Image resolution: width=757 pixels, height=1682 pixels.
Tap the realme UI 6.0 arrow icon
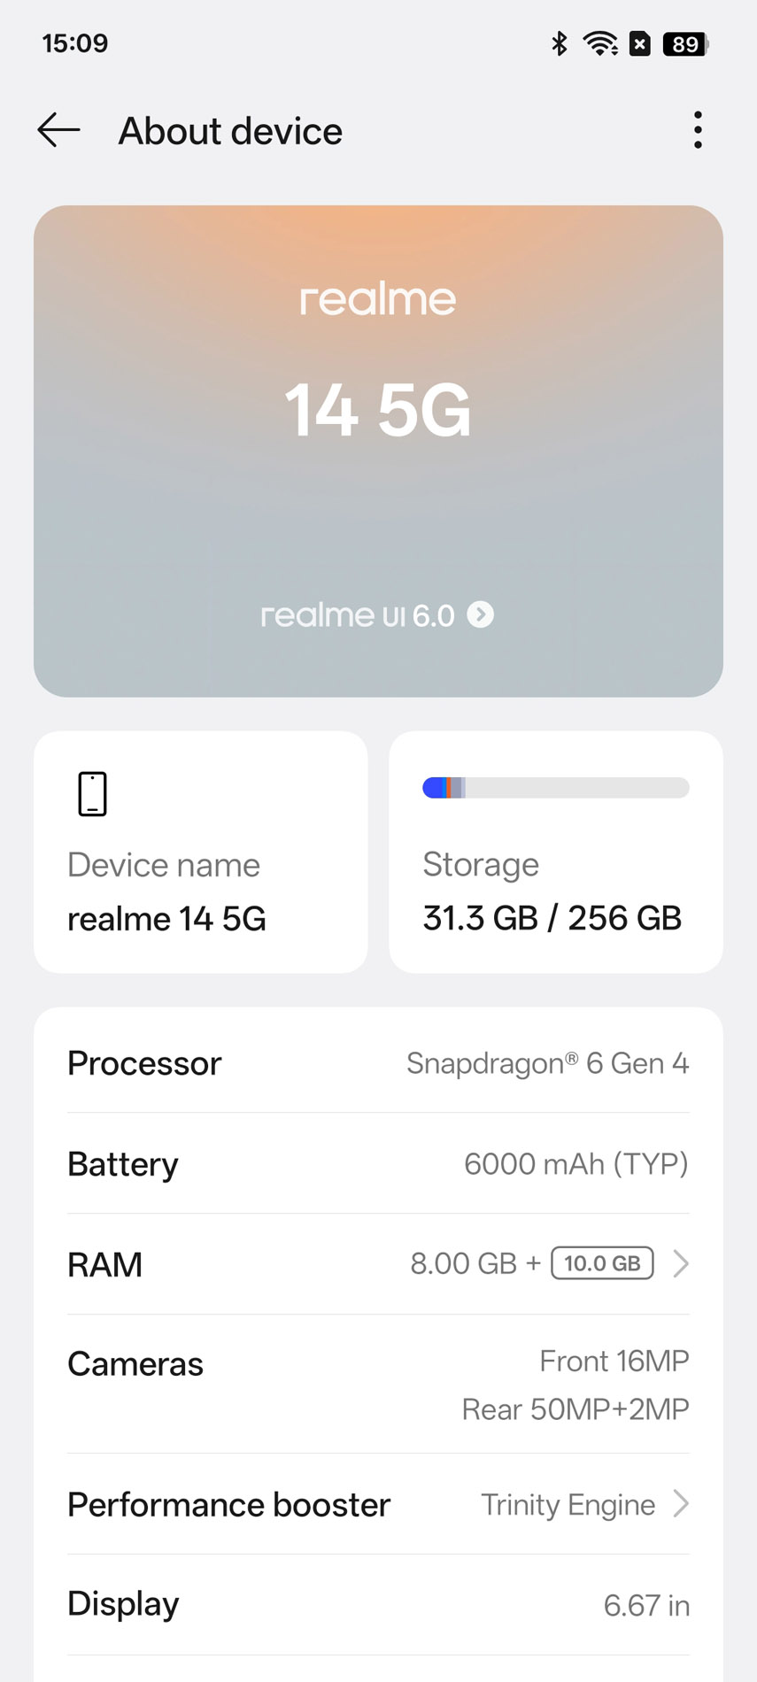481,614
